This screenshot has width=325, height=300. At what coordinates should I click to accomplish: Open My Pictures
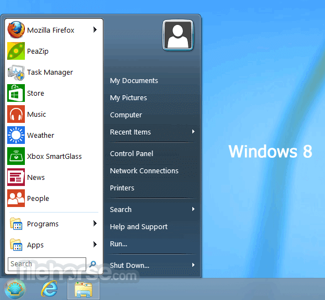pyautogui.click(x=128, y=98)
